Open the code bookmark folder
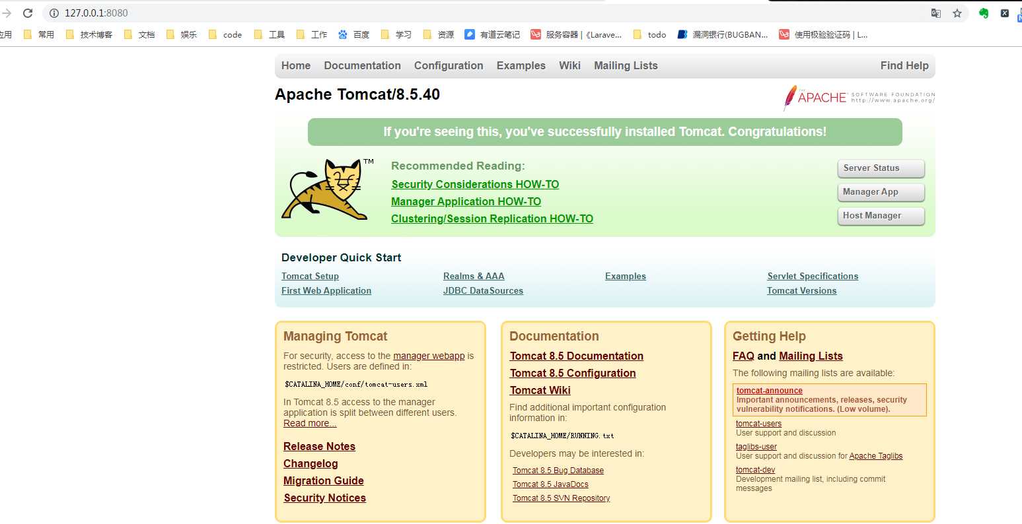 [225, 34]
